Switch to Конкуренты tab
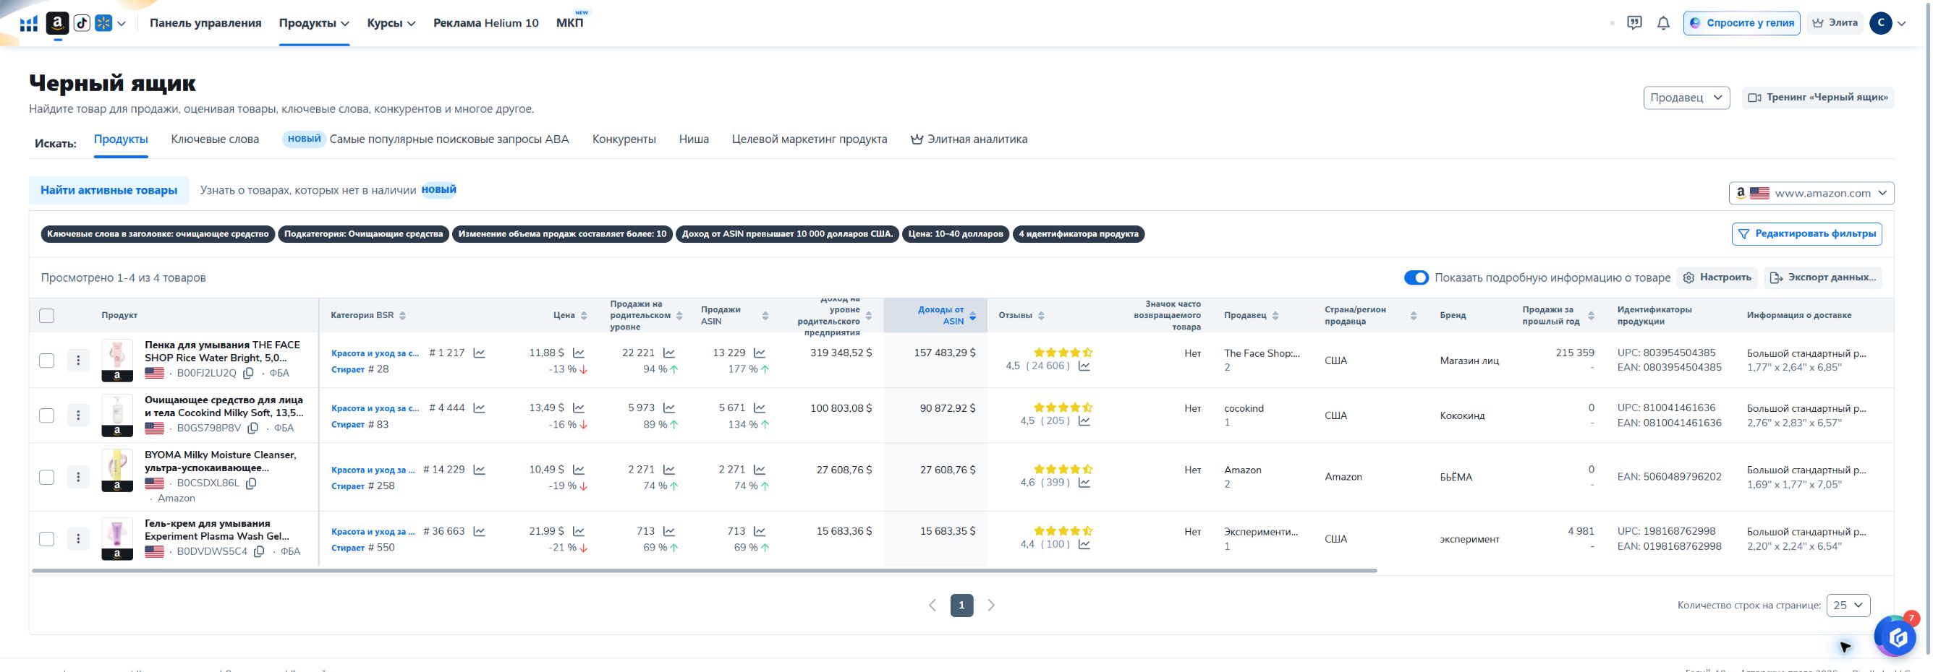Image resolution: width=1933 pixels, height=672 pixels. pyautogui.click(x=624, y=139)
